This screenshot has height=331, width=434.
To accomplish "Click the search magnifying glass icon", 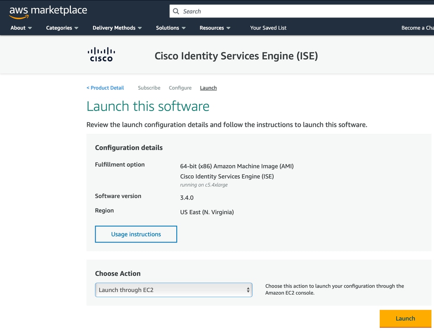I will (176, 11).
